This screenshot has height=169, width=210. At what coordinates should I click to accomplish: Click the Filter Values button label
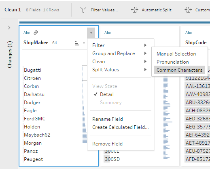tap(104, 10)
